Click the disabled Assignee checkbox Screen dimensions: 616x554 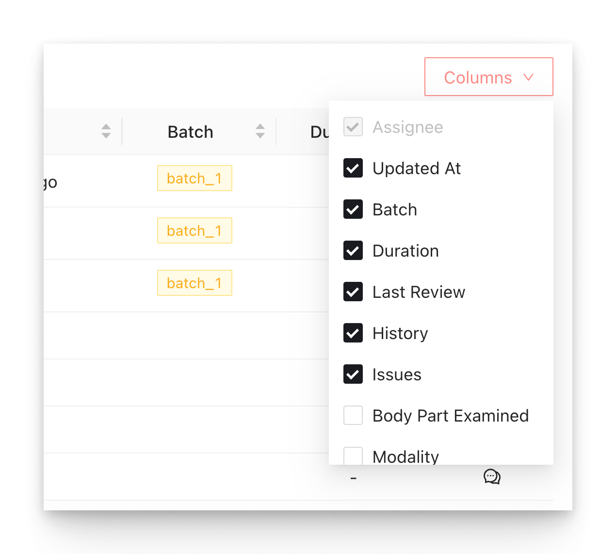click(x=353, y=127)
